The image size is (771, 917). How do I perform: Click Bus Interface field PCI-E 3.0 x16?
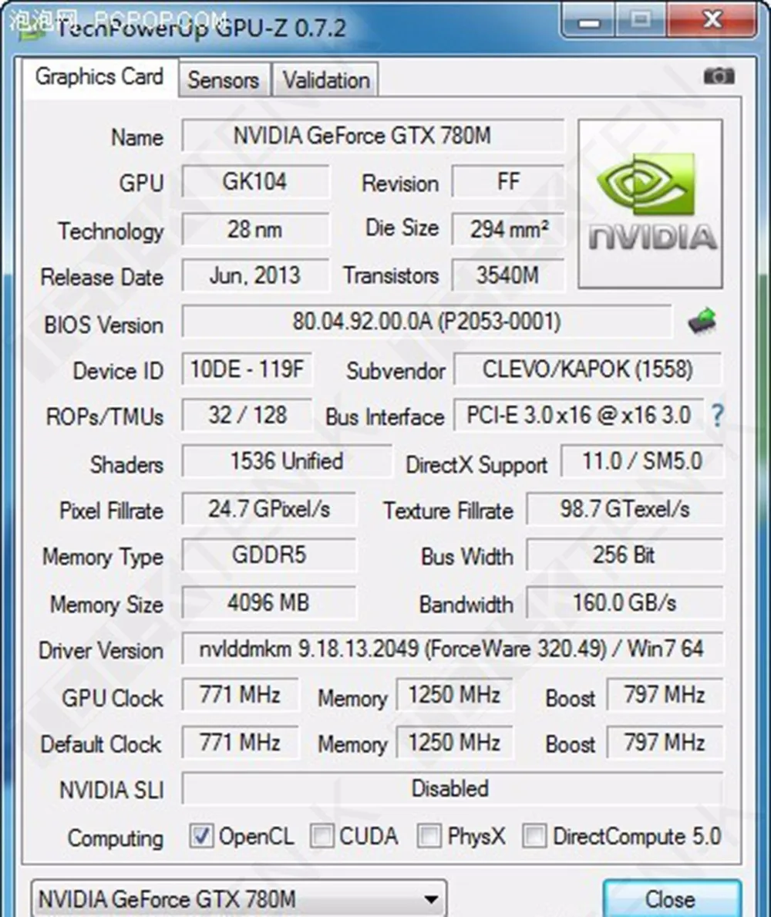579,416
